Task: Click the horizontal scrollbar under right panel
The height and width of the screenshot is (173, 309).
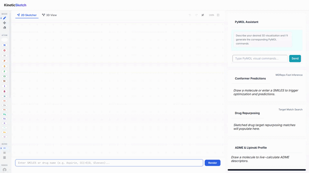Action: [x=267, y=170]
